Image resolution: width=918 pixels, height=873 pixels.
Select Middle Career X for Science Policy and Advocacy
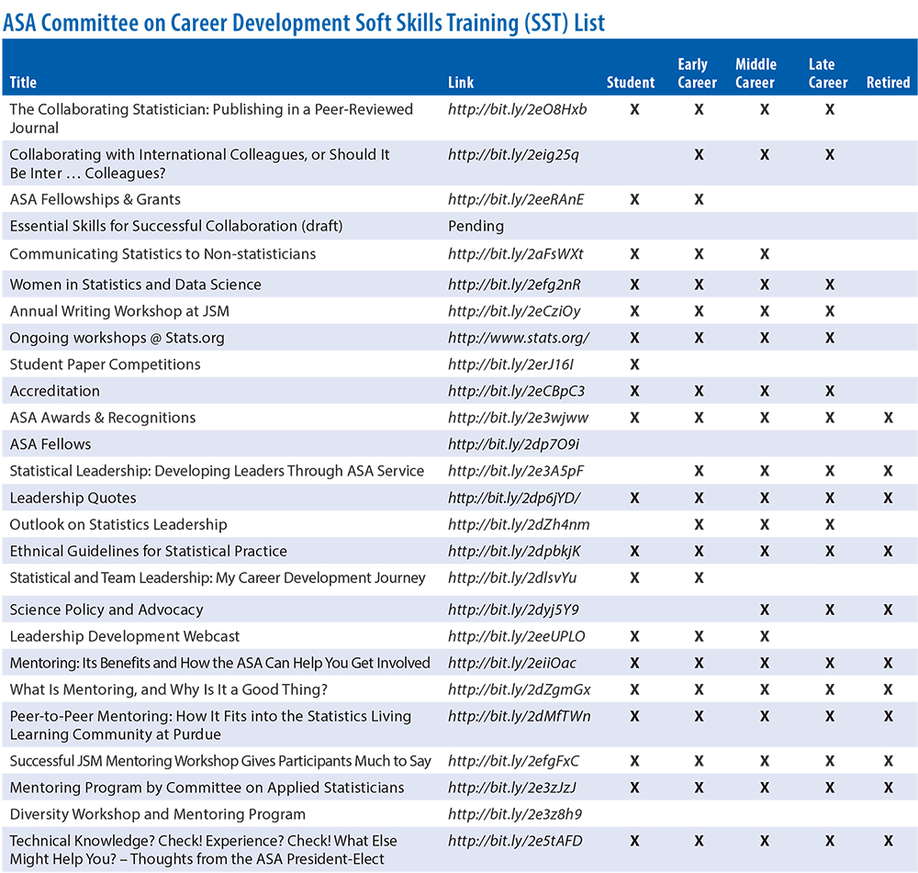point(764,610)
